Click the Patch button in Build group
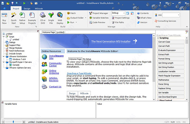Screen dimensions: 190x124 [x=72, y=13]
